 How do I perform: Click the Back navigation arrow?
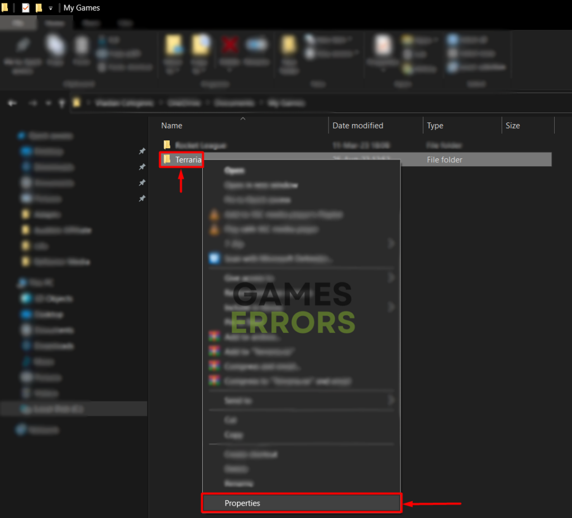pyautogui.click(x=12, y=103)
